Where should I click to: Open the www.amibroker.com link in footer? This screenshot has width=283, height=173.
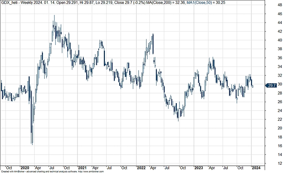click(91, 172)
